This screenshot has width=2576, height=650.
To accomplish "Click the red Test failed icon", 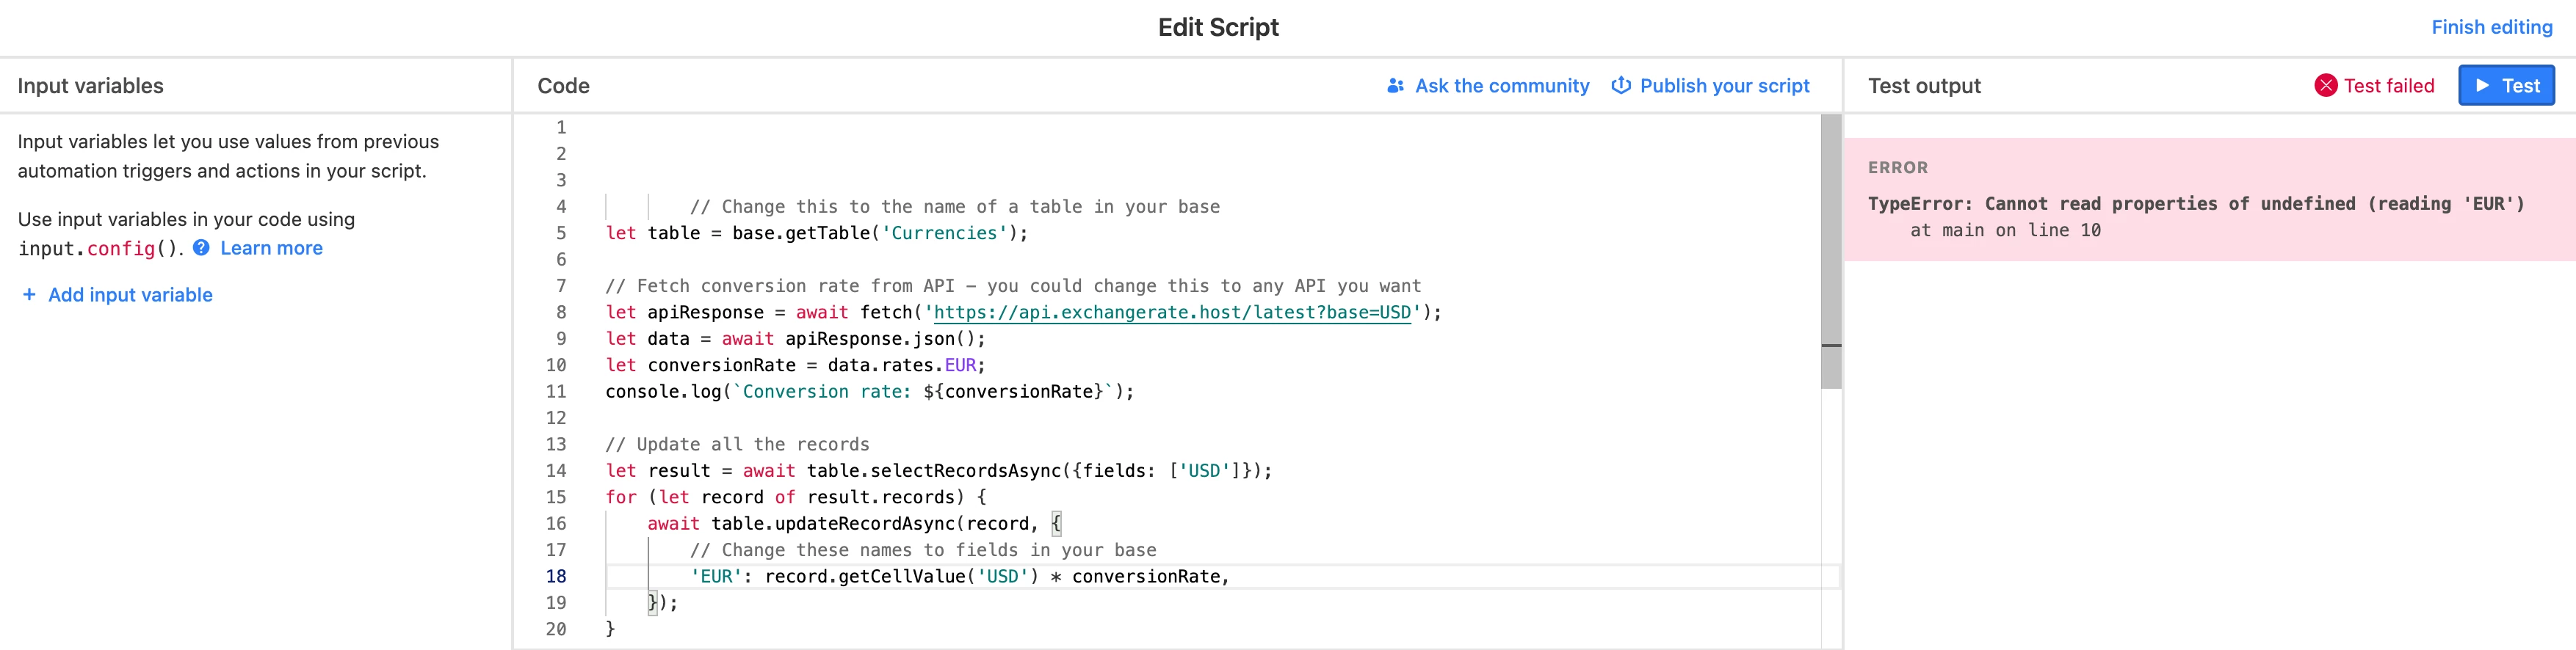I will (x=2326, y=86).
